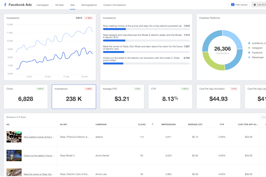Select the Average CPC metric card
266x177 pixels.
click(122, 97)
